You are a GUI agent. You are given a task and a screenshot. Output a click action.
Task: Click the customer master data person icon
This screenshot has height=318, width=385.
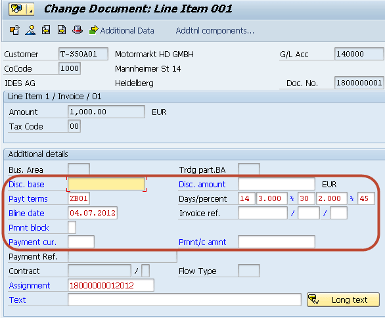click(x=30, y=30)
